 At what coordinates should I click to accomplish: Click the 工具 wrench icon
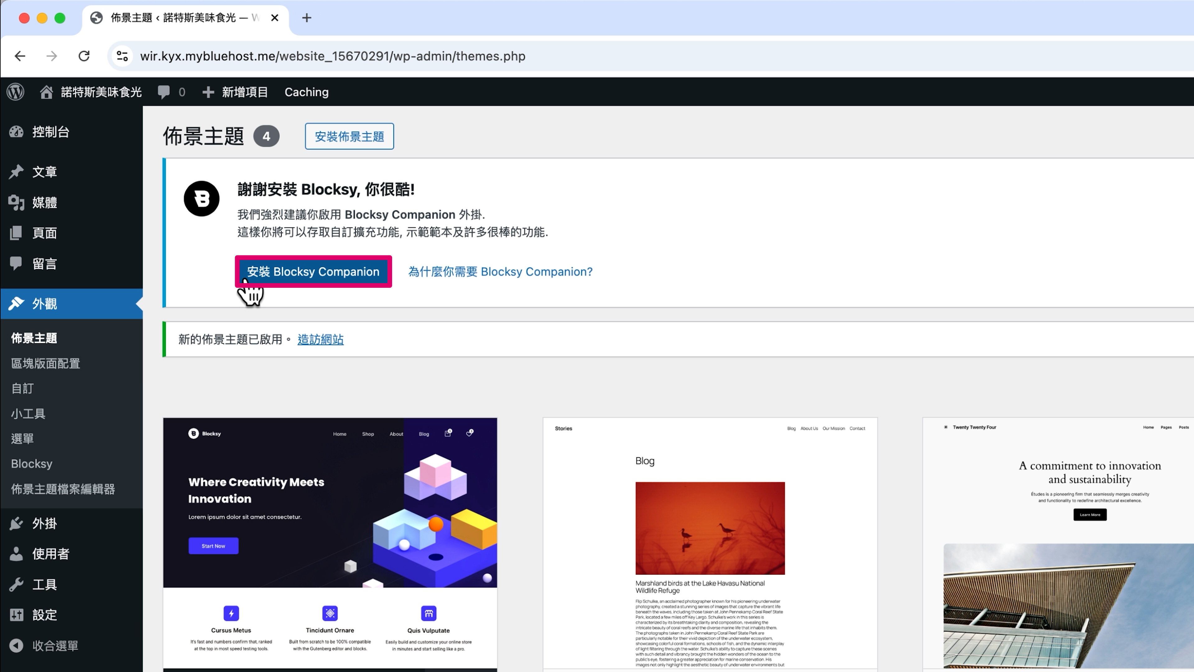pos(16,584)
